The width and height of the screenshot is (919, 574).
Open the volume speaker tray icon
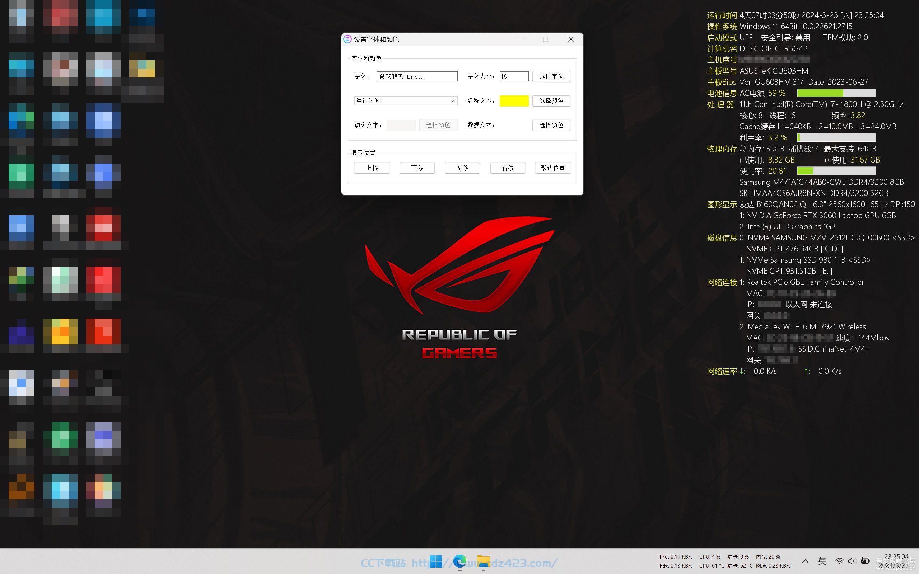pyautogui.click(x=852, y=561)
